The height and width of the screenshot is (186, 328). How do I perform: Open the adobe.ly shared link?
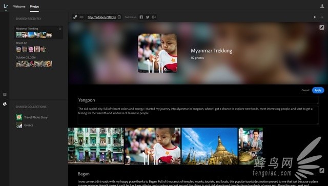pos(101,17)
